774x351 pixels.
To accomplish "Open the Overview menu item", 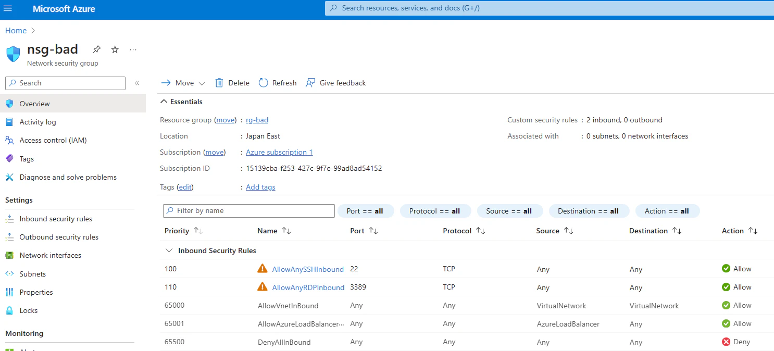I will (73, 104).
